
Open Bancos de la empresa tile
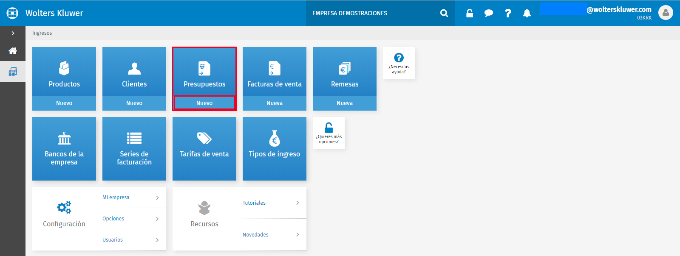[x=64, y=149]
